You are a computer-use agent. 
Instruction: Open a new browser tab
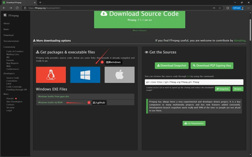[x=40, y=3]
